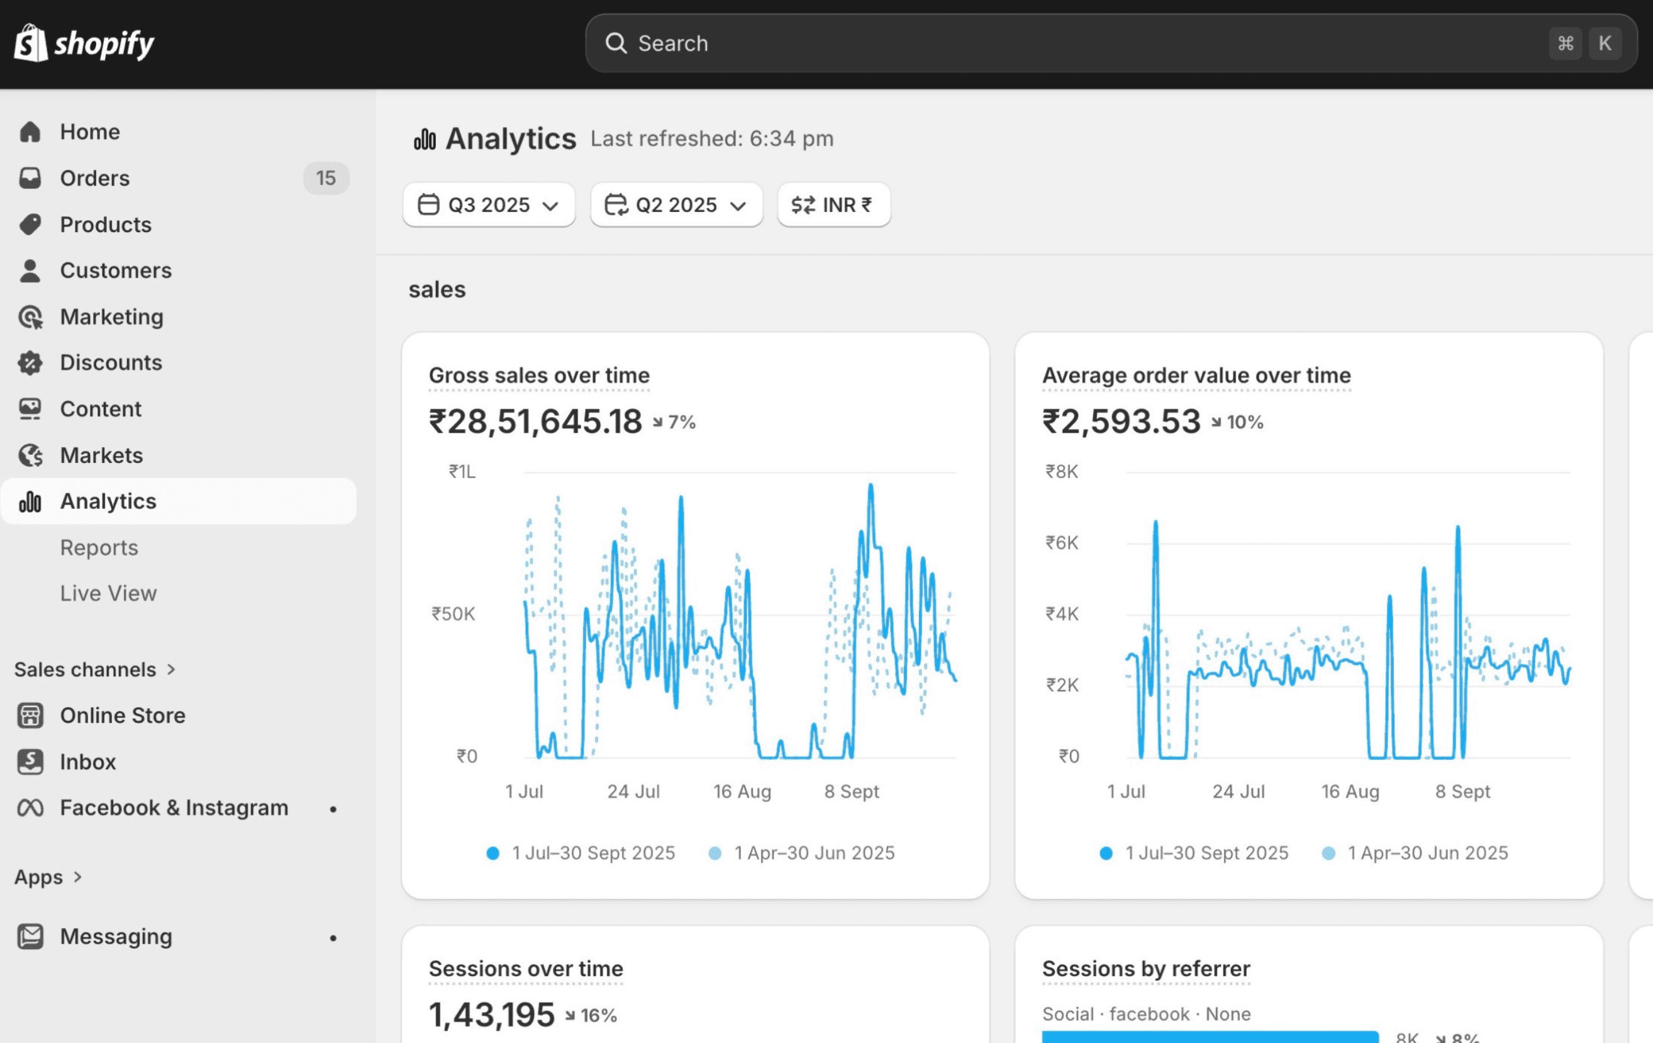Click the Discounts badge icon
Viewport: 1653px width, 1043px height.
[x=30, y=362]
